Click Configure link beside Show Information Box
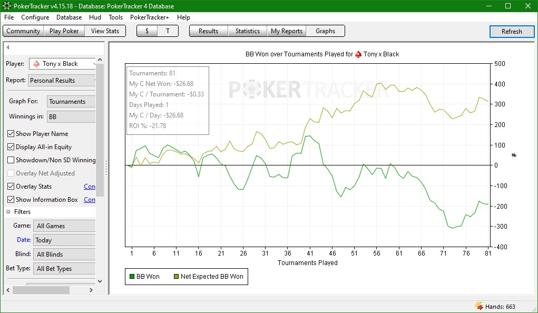The width and height of the screenshot is (538, 313). coord(90,199)
